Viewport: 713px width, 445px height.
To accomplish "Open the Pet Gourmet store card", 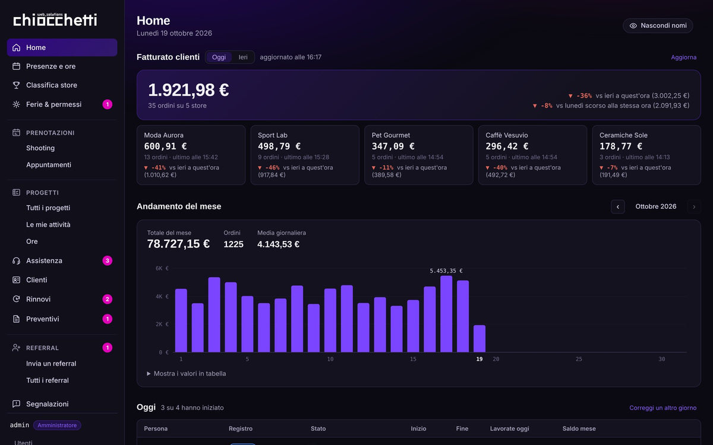I will click(418, 155).
